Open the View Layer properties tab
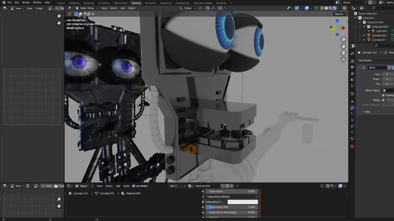394x221 pixels. [x=352, y=74]
